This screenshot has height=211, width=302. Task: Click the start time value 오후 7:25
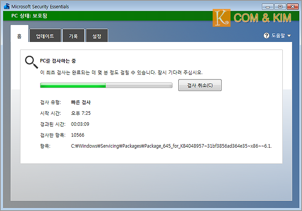coord(81,113)
